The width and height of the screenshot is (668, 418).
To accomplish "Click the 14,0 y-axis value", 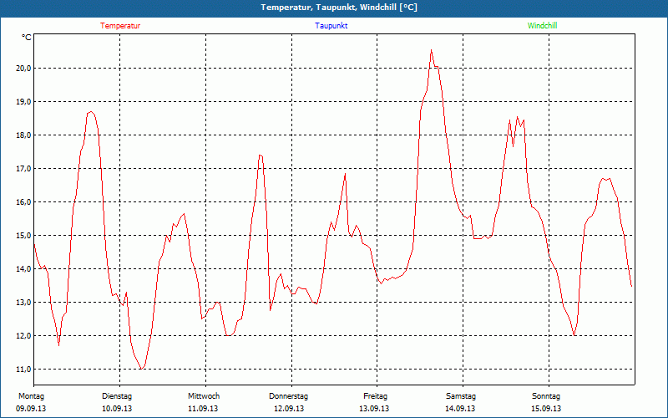I will point(23,268).
